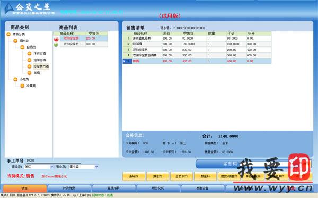Open the 营业员2 dropdown arrow
The height and width of the screenshot is (198, 318).
pos(96,167)
